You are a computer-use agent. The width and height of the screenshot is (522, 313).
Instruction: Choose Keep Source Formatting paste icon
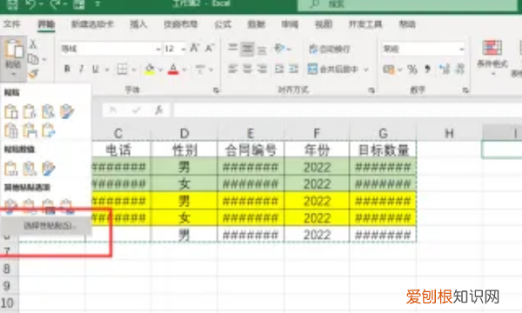coord(67,112)
